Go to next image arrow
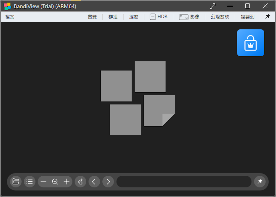Image resolution: width=276 pixels, height=197 pixels. tap(108, 182)
